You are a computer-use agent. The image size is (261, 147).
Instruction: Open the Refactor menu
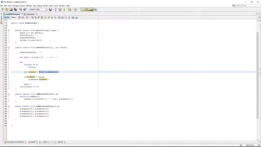[x=29, y=6]
